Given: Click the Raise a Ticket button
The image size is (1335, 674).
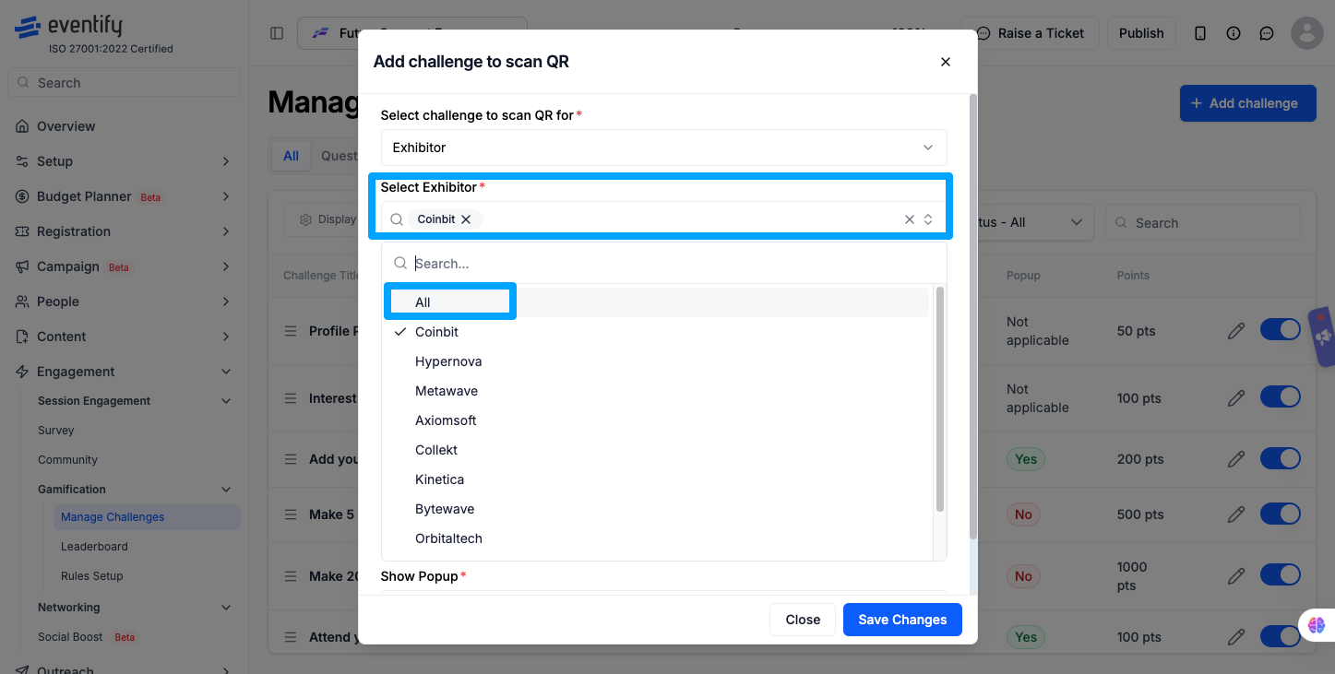Looking at the screenshot, I should coord(1030,33).
